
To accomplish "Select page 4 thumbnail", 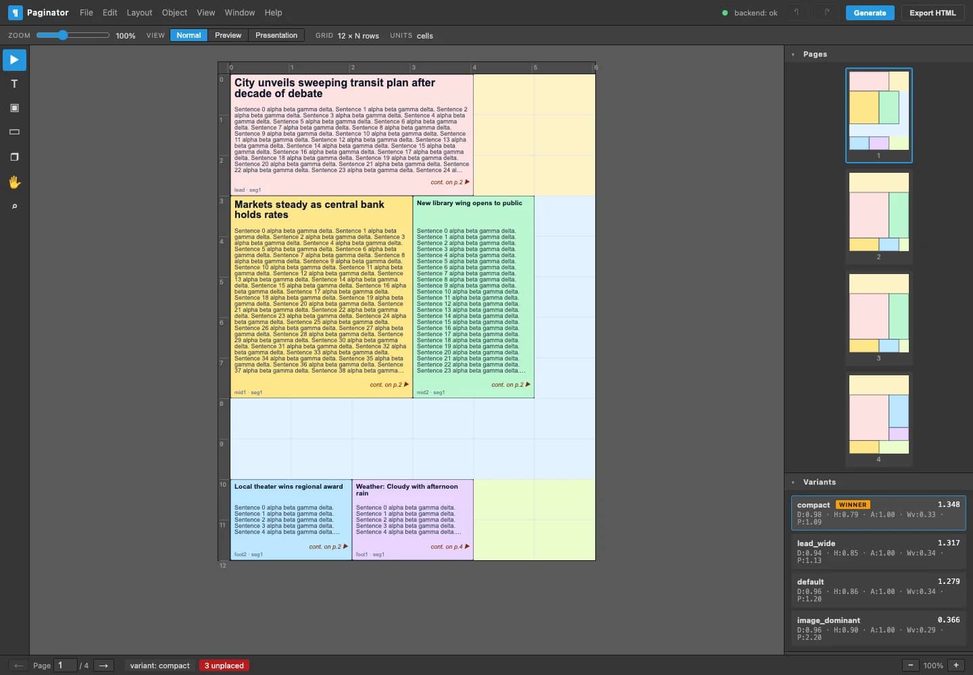I will [879, 418].
